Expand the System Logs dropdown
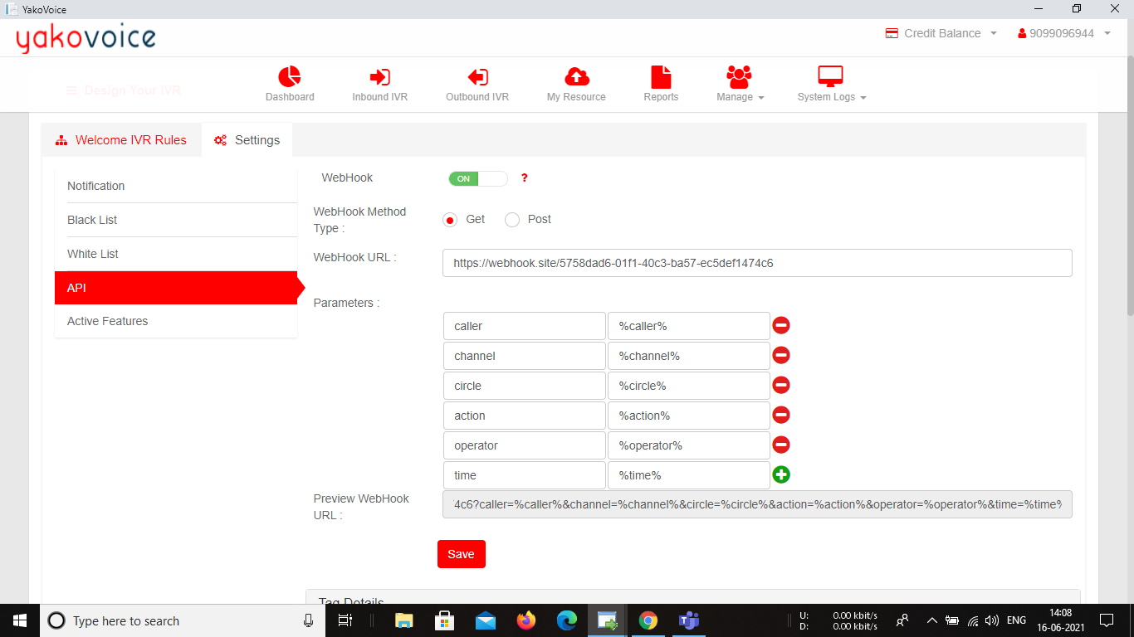 point(831,85)
